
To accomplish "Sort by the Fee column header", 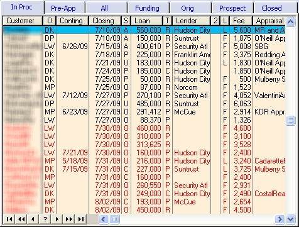I will click(x=241, y=21).
